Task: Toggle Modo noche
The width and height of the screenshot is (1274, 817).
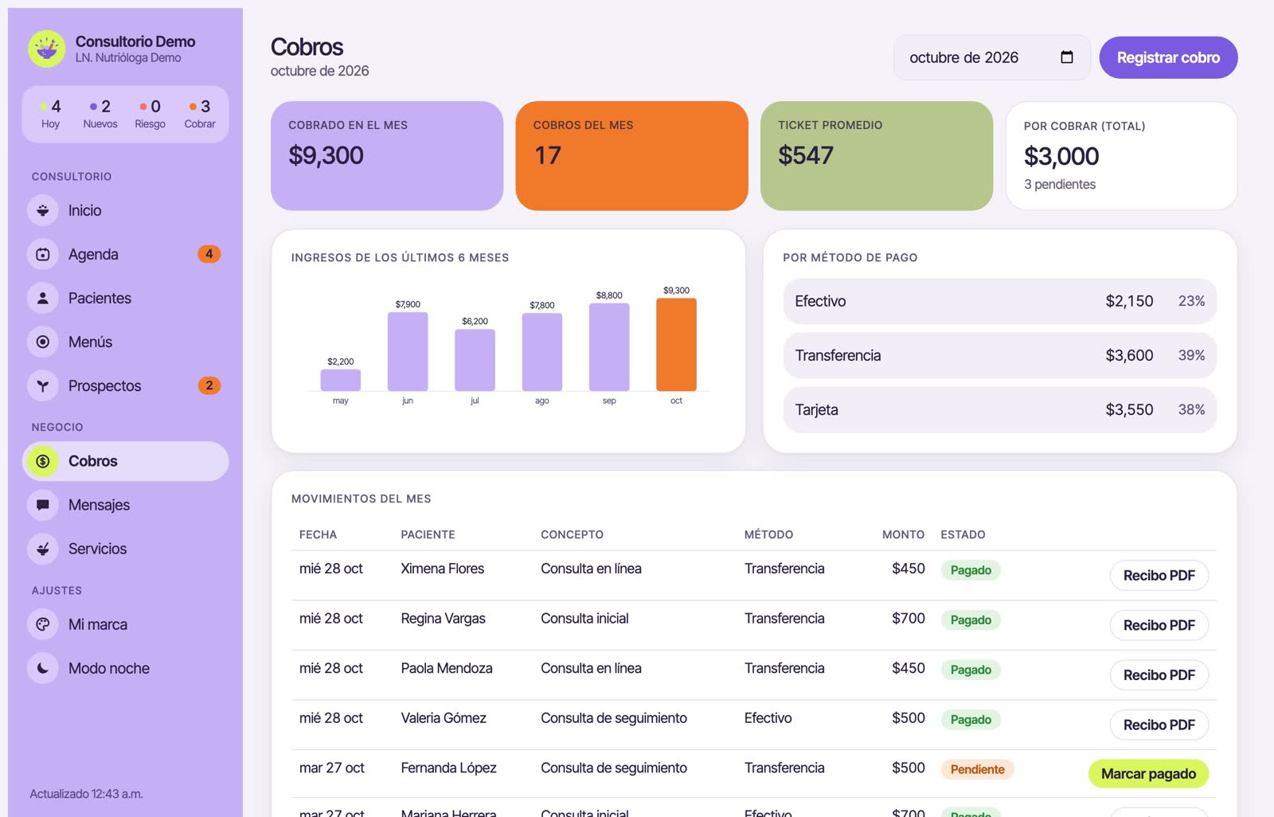Action: (125, 668)
